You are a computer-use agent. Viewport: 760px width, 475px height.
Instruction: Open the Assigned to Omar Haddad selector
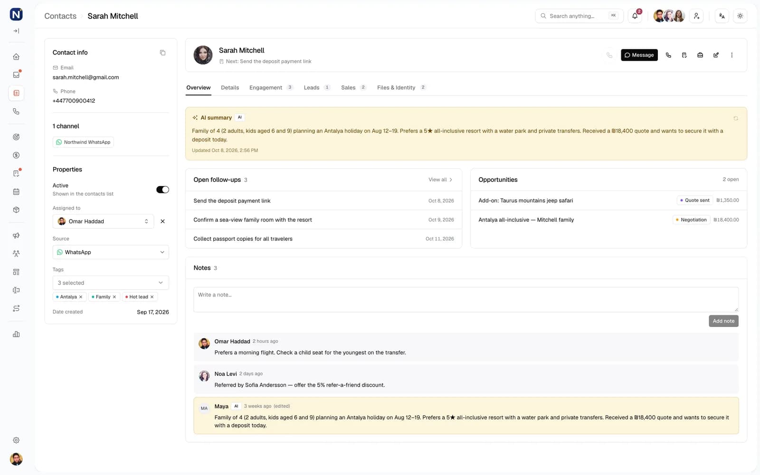click(103, 221)
